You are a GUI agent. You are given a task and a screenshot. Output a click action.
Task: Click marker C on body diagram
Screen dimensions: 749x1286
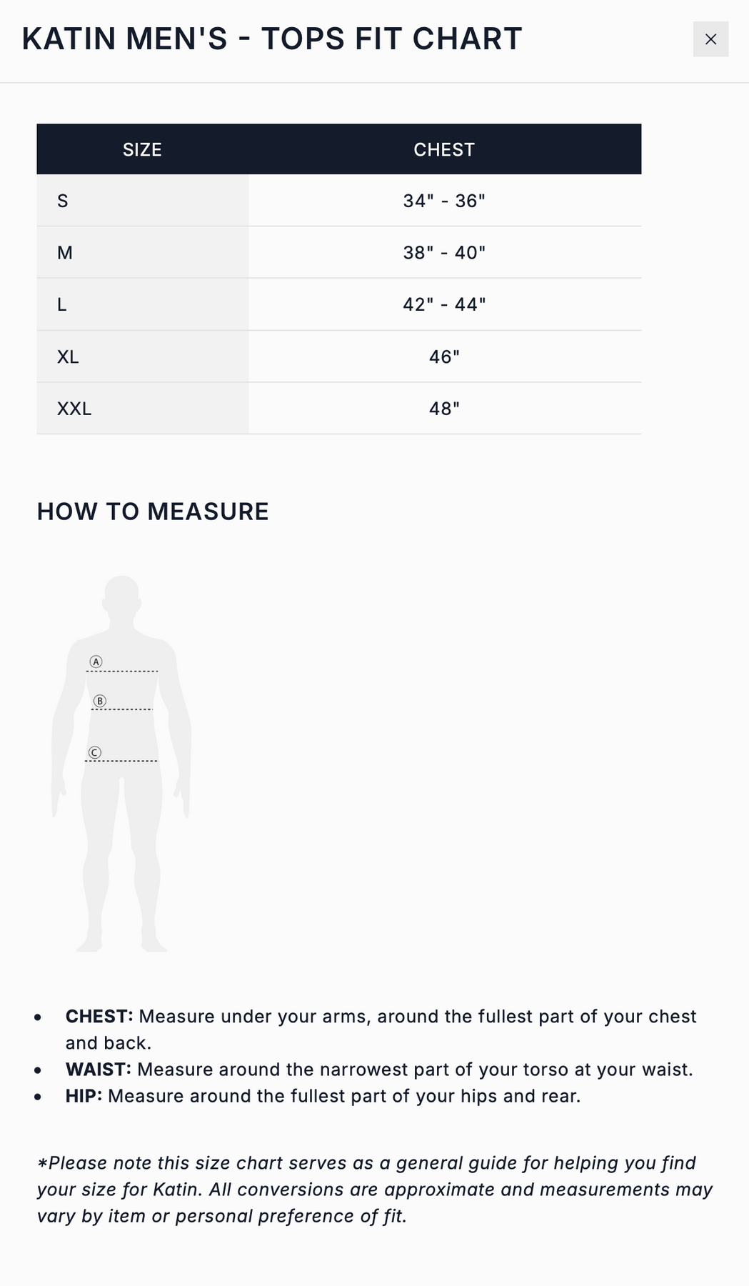(95, 752)
